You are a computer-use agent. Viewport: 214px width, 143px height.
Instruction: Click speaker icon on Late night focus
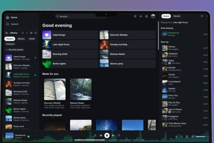(x=35, y=75)
